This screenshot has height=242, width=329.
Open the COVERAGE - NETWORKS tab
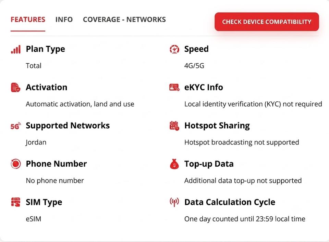click(x=124, y=20)
